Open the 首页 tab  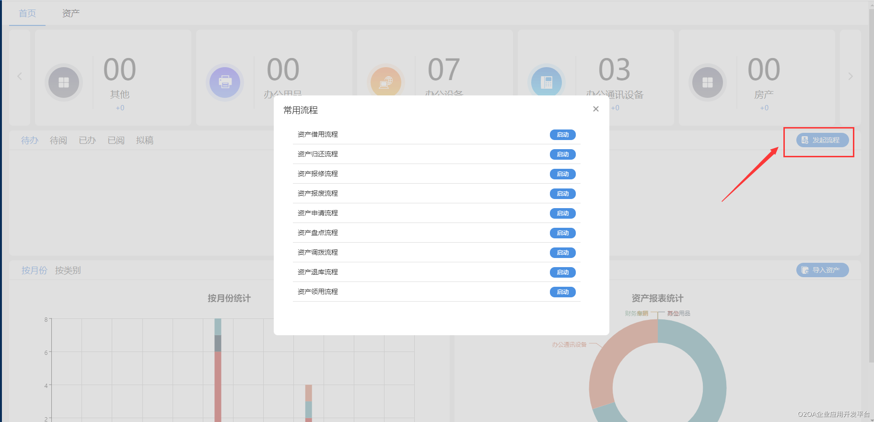pyautogui.click(x=27, y=13)
